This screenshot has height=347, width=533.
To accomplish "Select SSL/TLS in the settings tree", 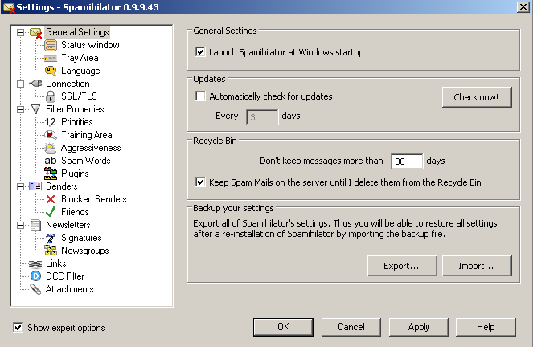I will (x=79, y=96).
